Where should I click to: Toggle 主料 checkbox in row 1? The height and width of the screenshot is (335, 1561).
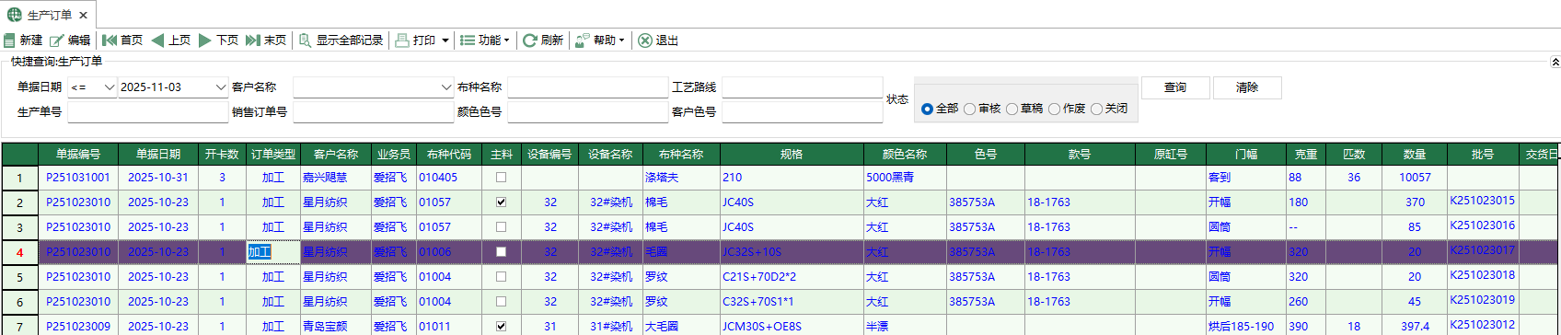tap(501, 177)
